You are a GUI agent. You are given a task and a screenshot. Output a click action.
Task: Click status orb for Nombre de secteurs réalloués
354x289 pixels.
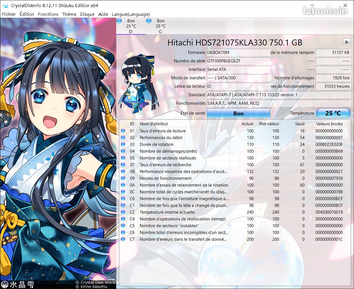coord(123,158)
